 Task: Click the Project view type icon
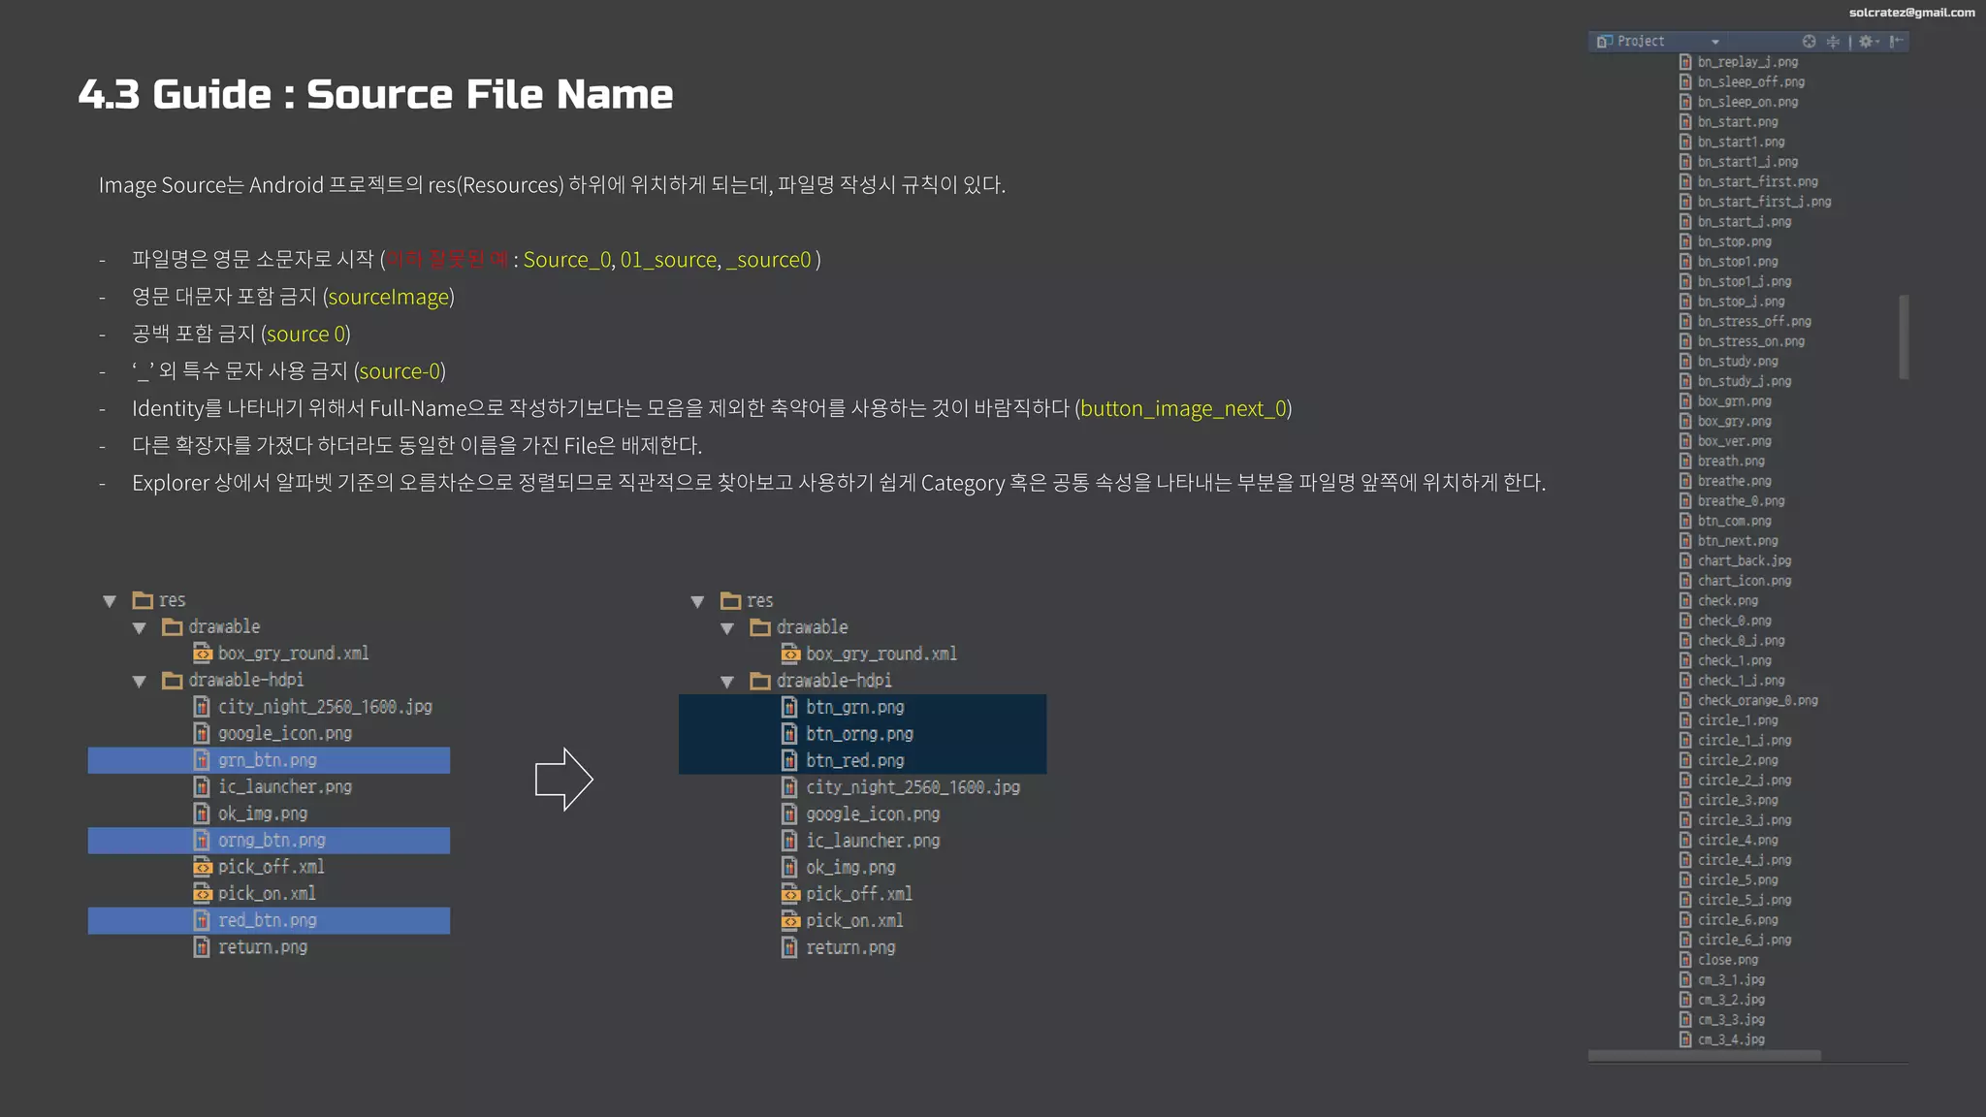[1605, 42]
